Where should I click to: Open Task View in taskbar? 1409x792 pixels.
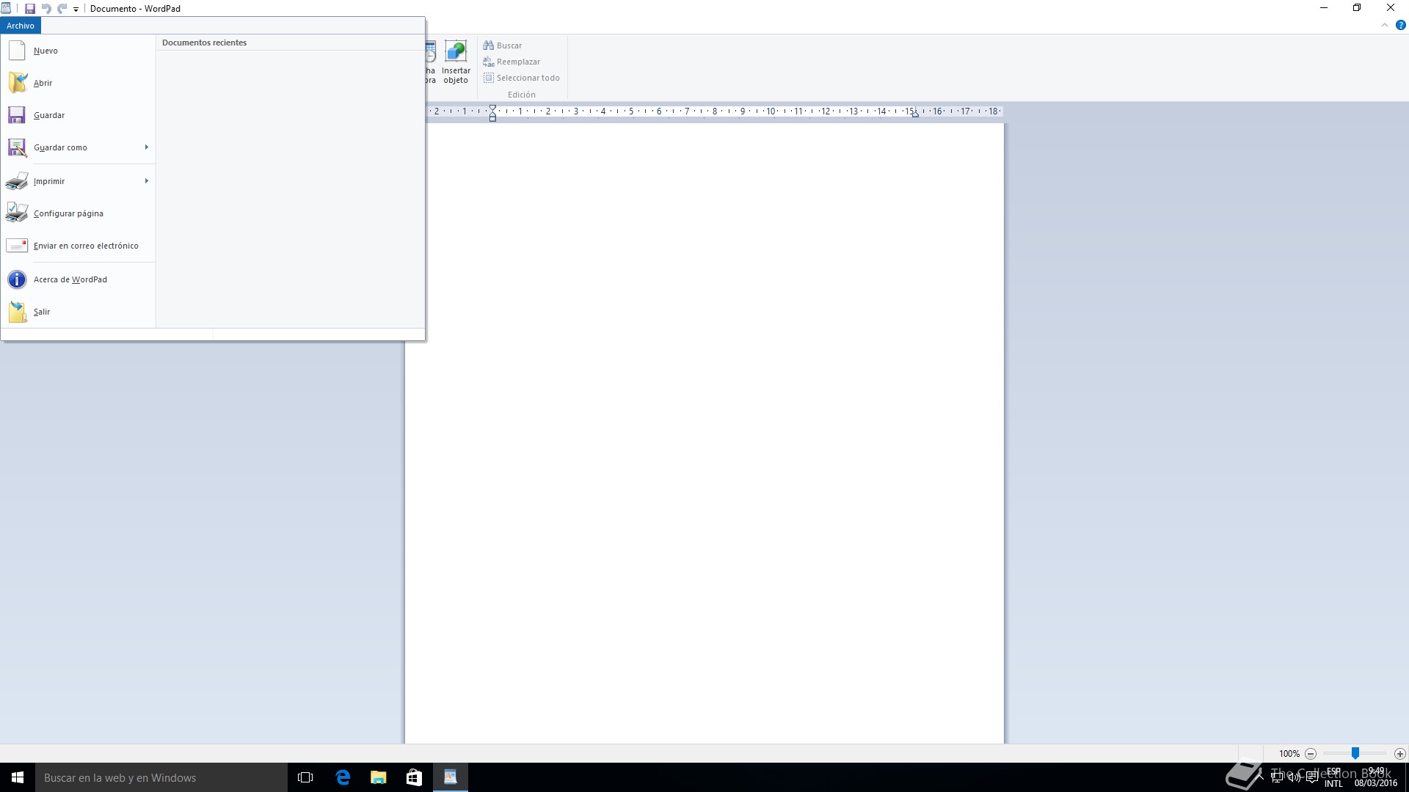click(x=305, y=777)
